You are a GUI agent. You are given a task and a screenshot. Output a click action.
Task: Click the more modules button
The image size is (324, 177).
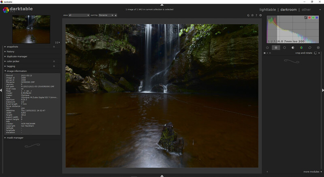[312, 172]
